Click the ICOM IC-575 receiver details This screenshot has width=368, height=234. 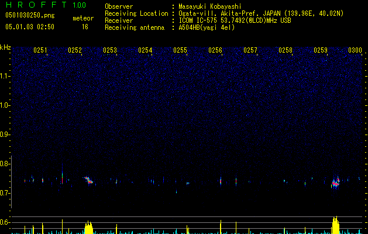[x=235, y=20]
